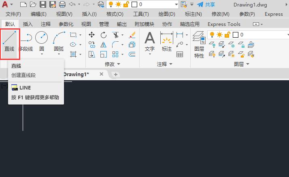
Task: Click the Fillet corner icon
Action: point(115,45)
